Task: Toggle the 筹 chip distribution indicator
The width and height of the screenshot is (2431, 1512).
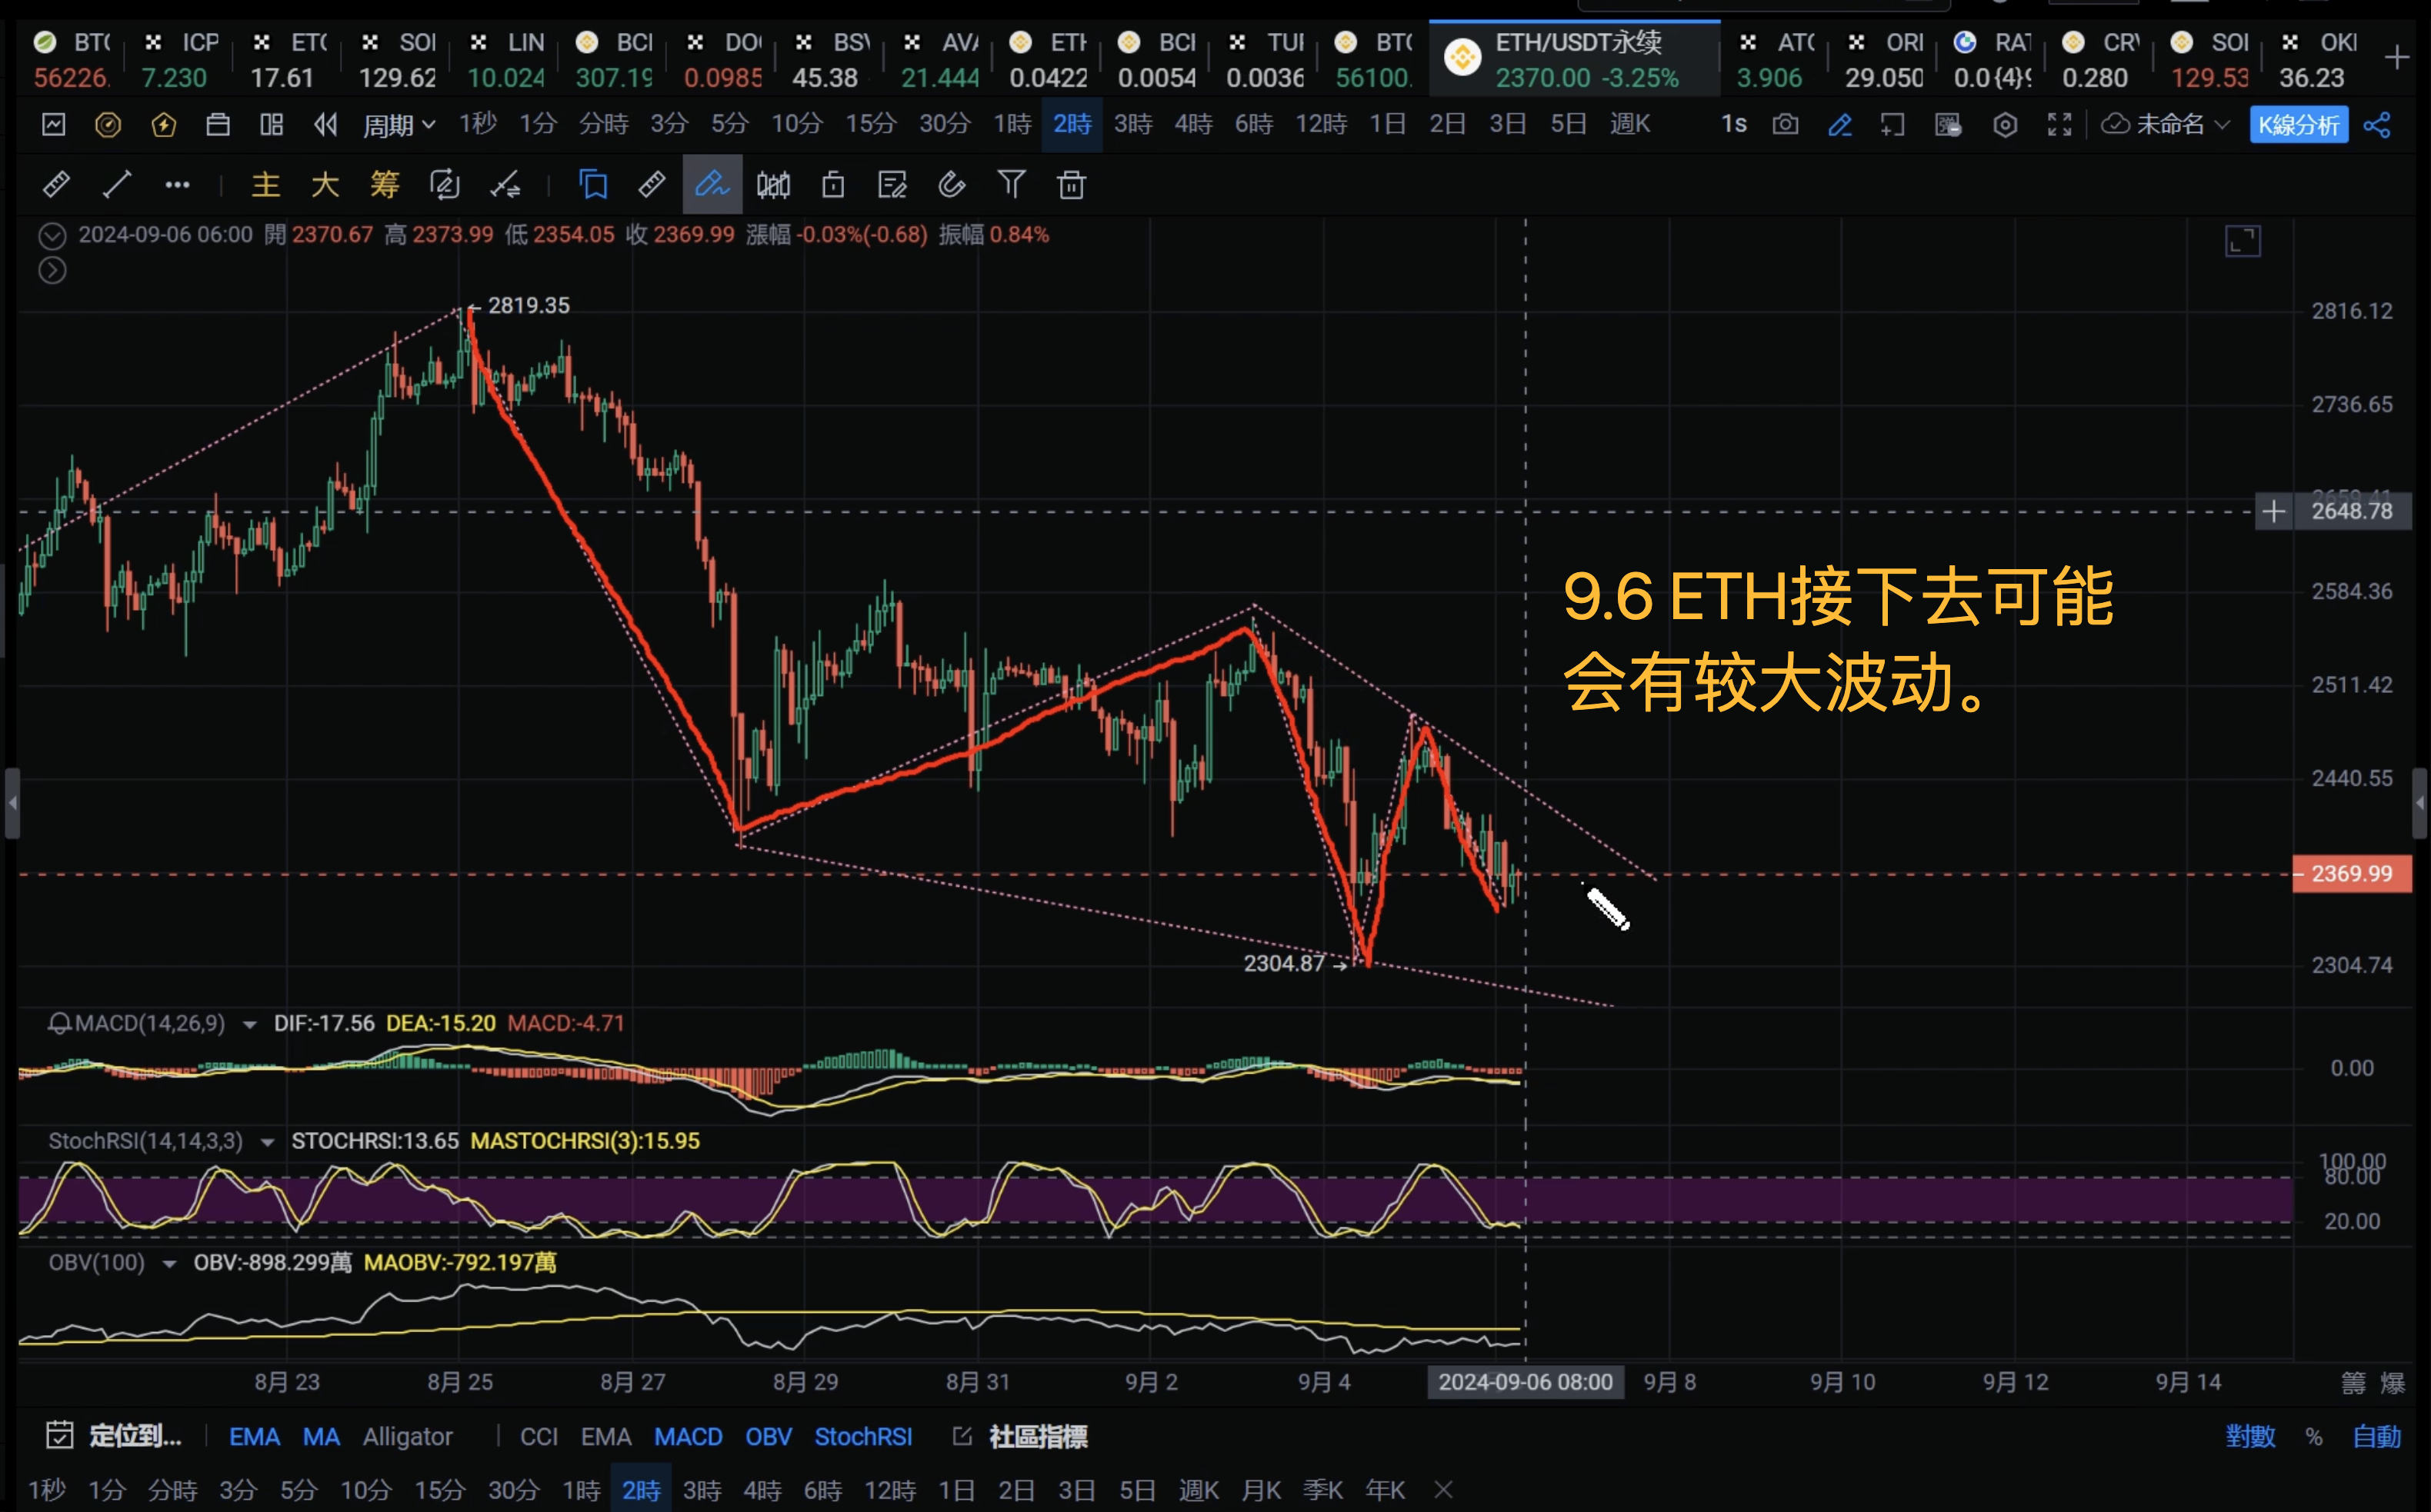Action: tap(384, 184)
